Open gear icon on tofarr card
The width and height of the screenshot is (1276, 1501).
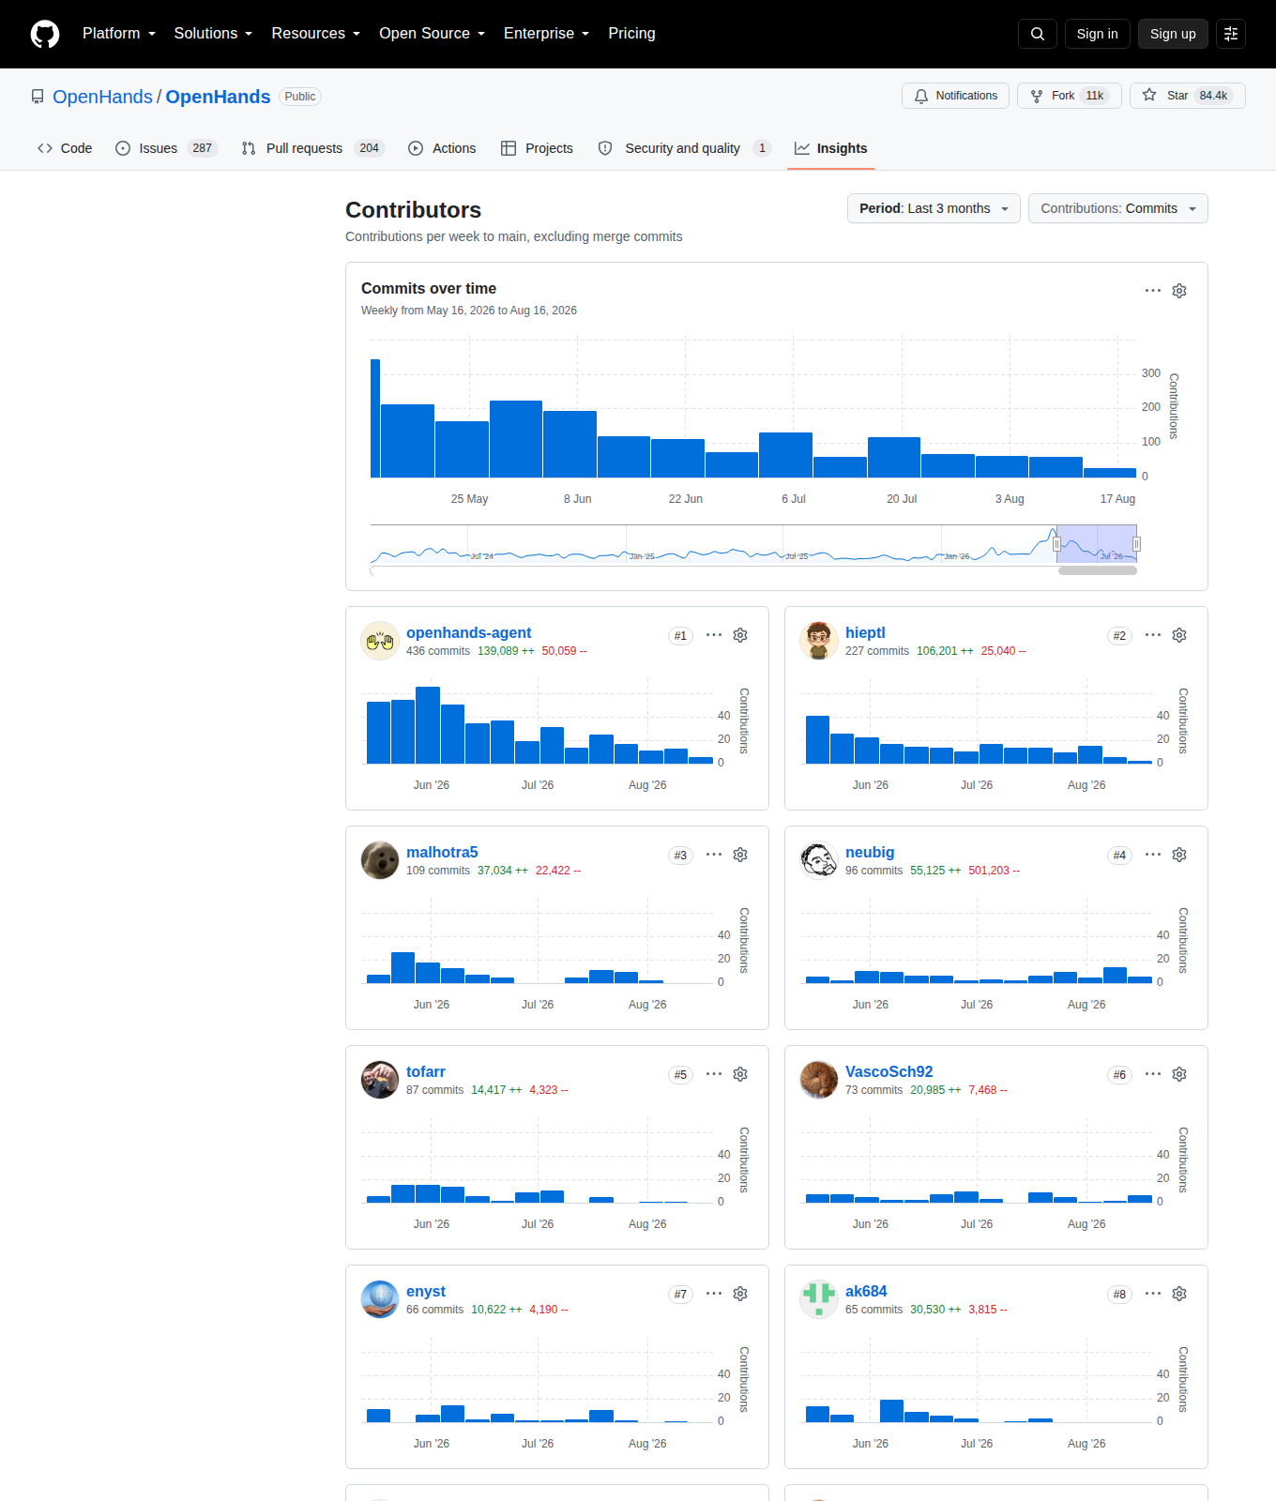tap(740, 1074)
